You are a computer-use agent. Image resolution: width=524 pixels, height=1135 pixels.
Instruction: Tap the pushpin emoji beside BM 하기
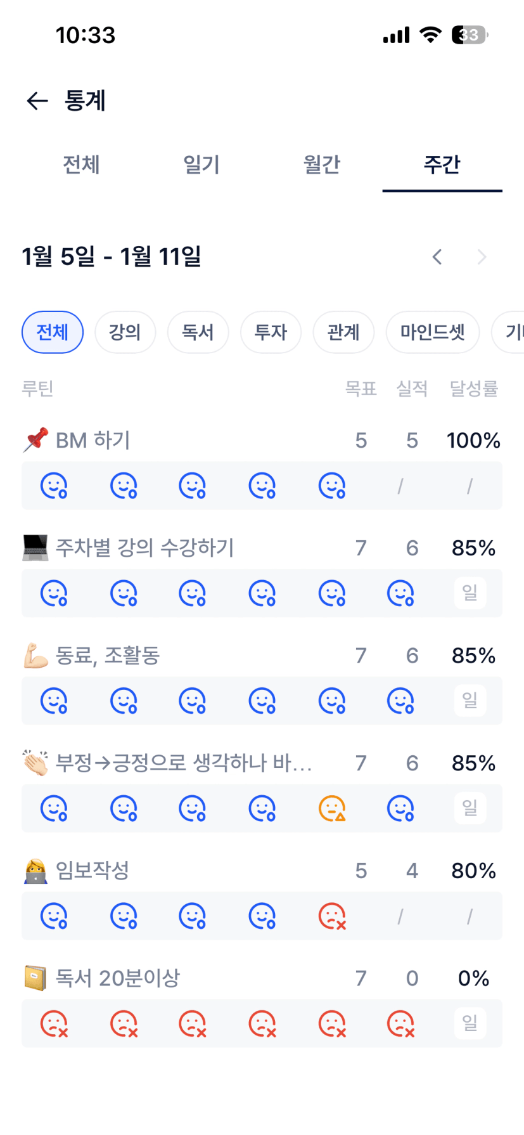tap(35, 440)
